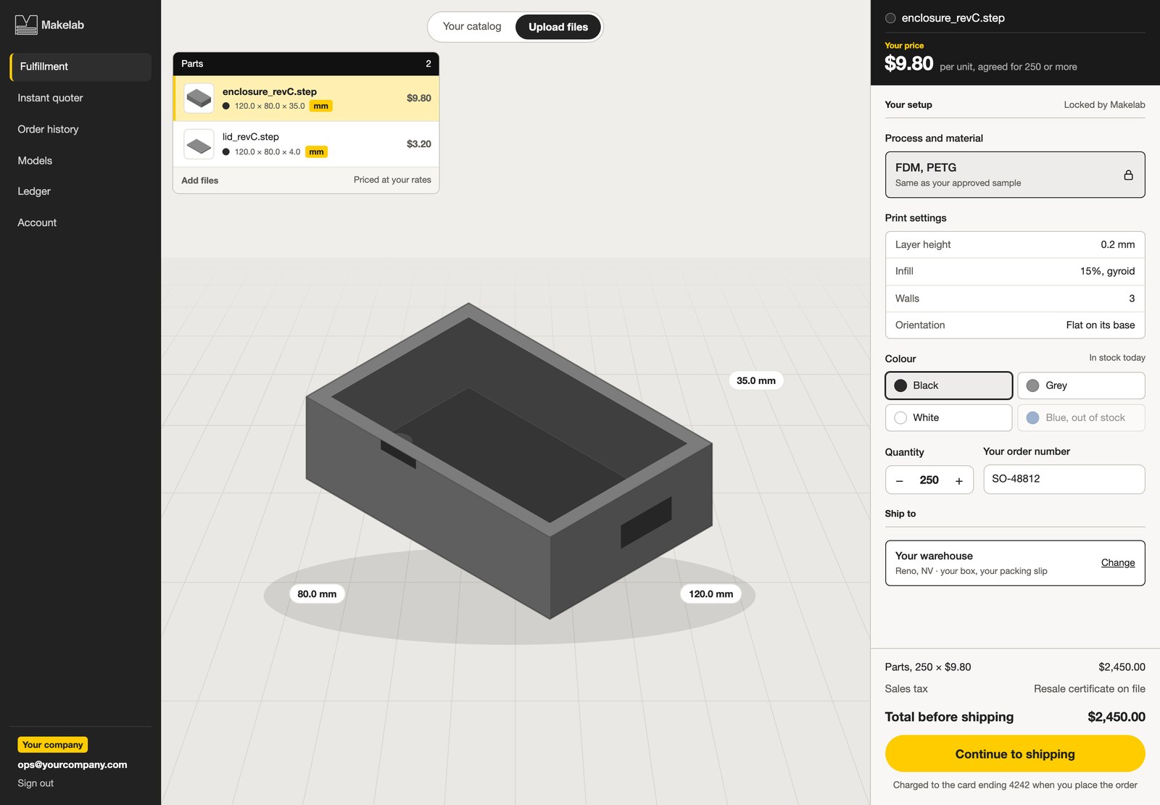
Task: Select the lid_revC.step row
Action: tap(306, 144)
